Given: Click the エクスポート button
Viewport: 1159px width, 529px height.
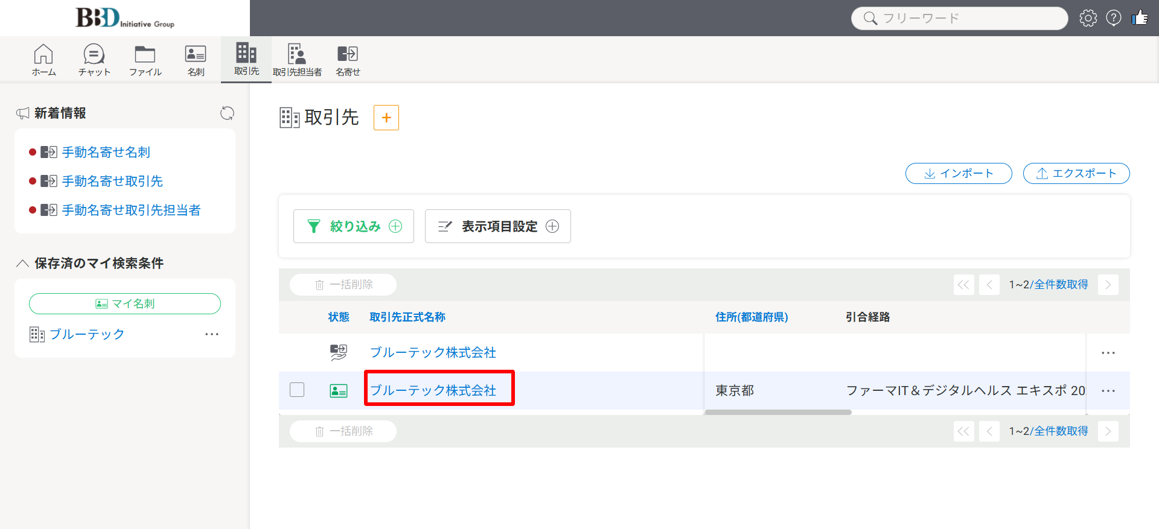Looking at the screenshot, I should tap(1076, 173).
